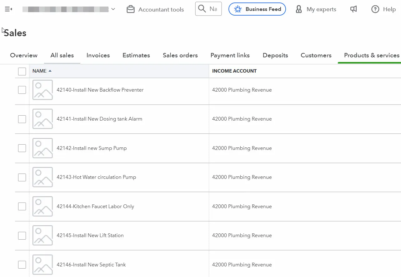Click the My experts person icon
The height and width of the screenshot is (277, 401).
tap(299, 9)
